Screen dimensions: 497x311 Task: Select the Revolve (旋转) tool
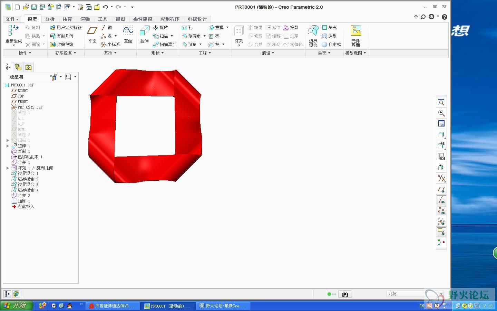[x=160, y=28]
